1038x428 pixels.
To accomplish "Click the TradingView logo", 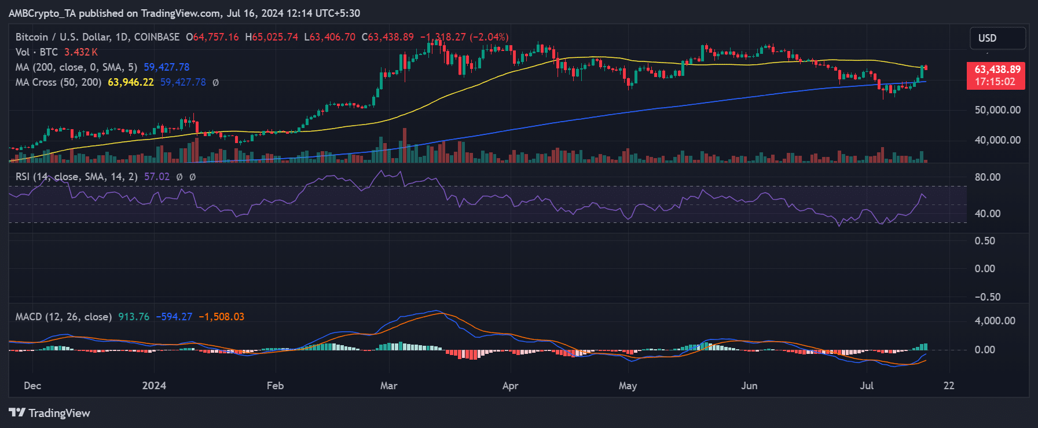I will pyautogui.click(x=50, y=413).
